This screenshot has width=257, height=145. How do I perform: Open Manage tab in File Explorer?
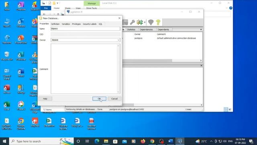(92, 4)
